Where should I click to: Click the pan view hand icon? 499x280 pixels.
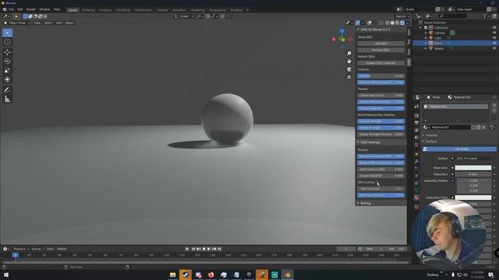349,61
